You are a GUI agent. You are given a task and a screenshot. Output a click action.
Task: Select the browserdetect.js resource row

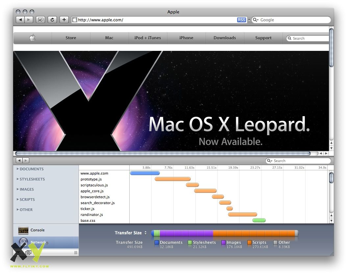coord(203,197)
